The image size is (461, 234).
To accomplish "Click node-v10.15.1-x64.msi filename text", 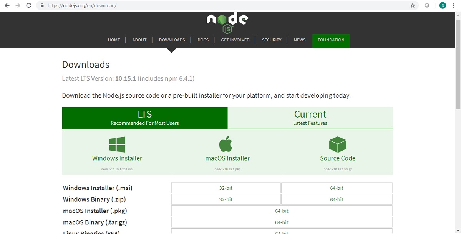I will click(117, 169).
